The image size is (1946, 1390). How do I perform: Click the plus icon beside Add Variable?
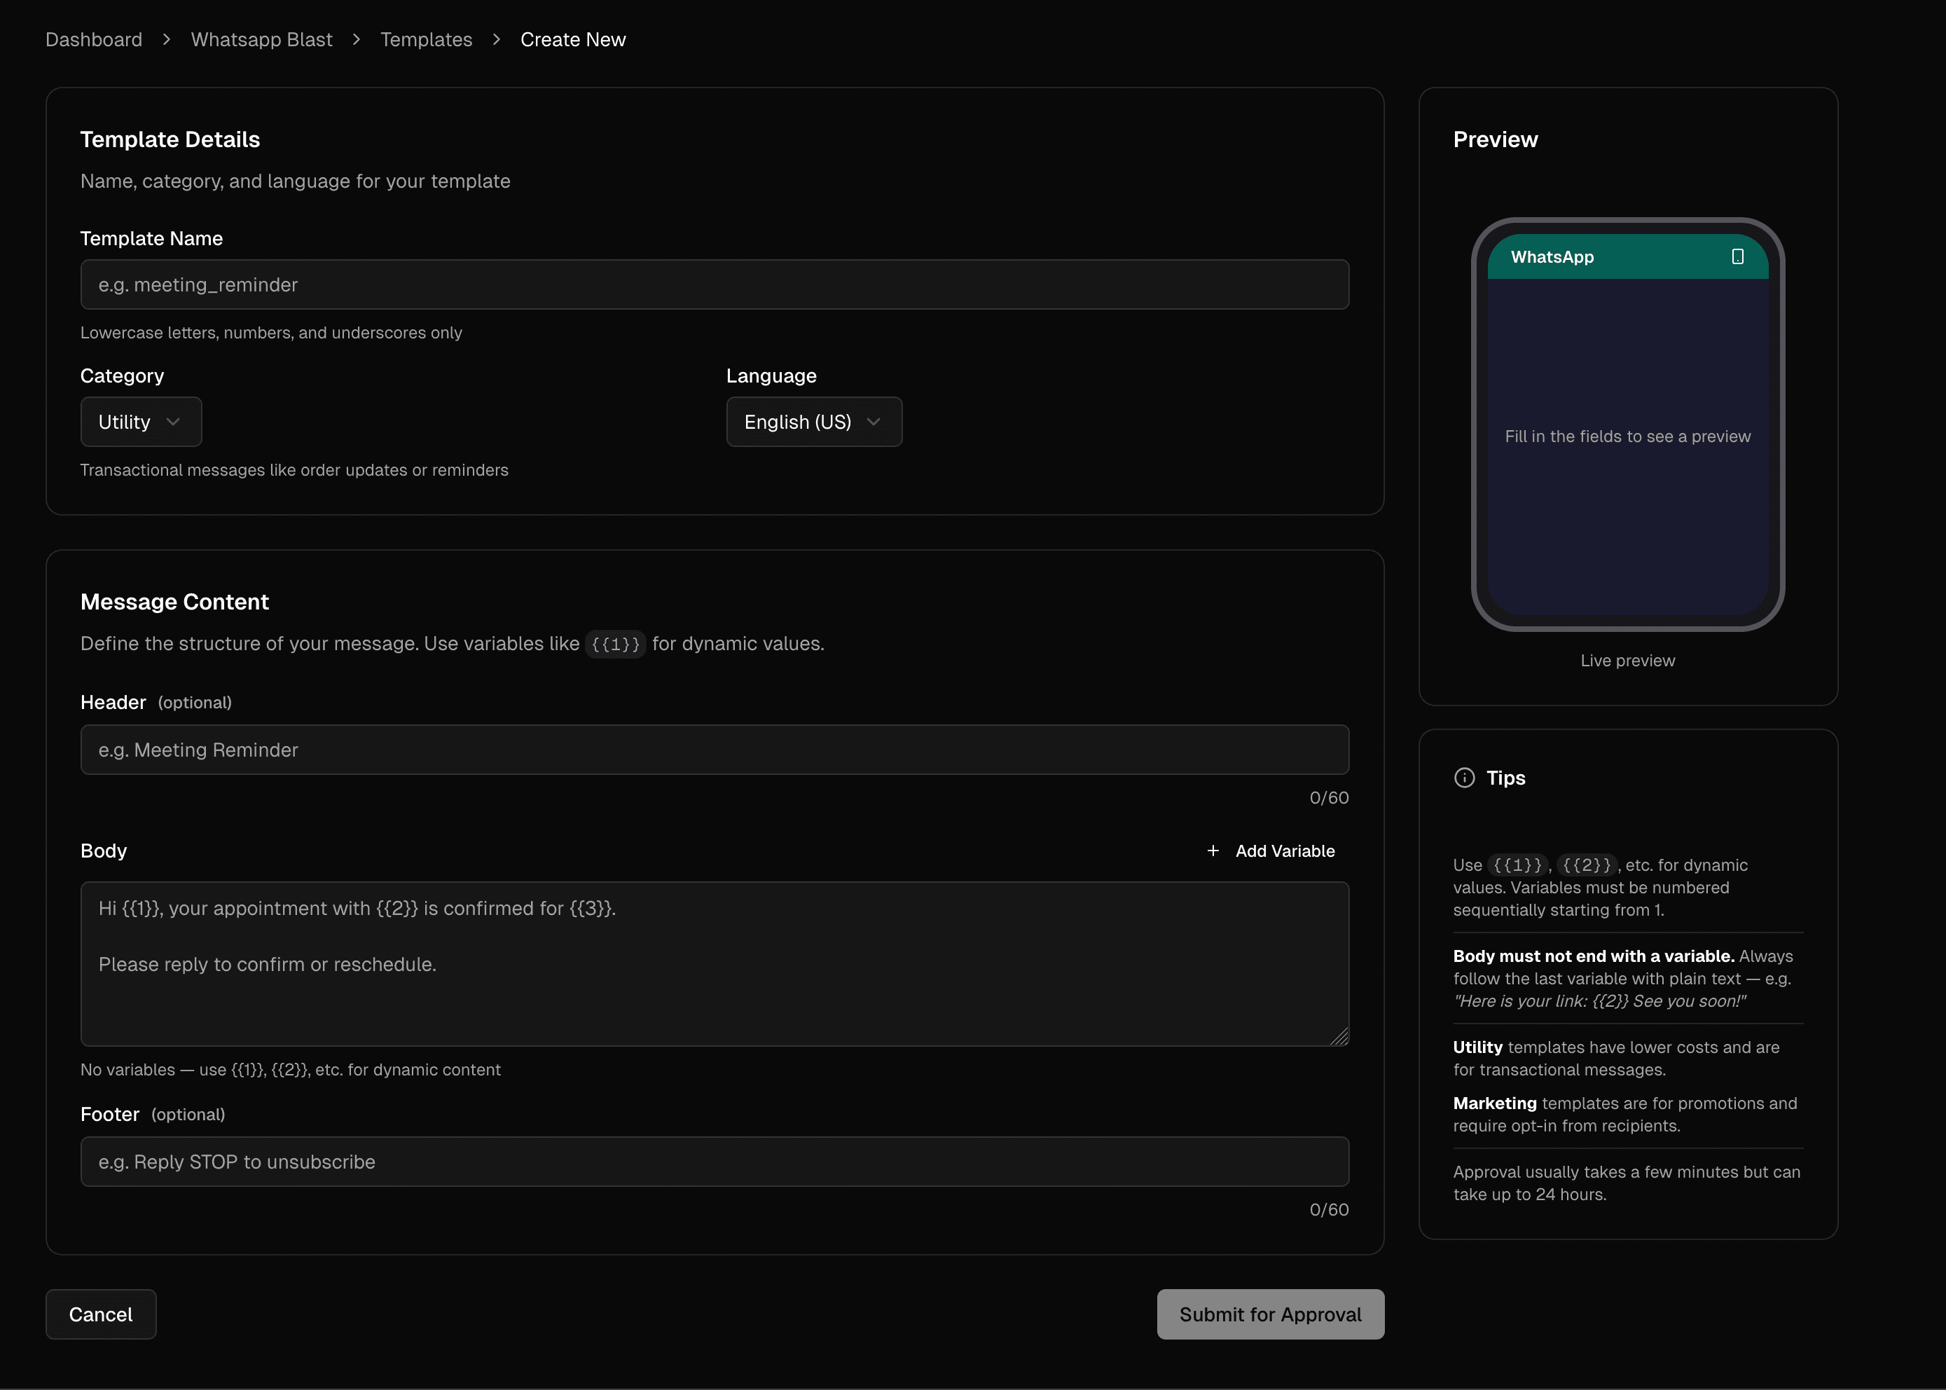point(1213,851)
